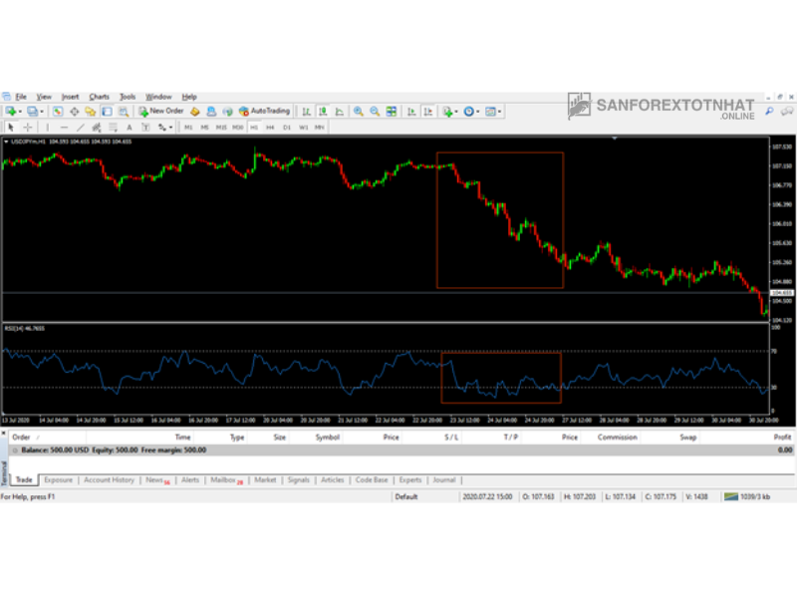Switch timeframe to MN

click(320, 128)
